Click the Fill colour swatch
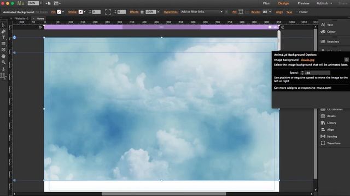This screenshot has width=350, height=196. click(x=59, y=12)
